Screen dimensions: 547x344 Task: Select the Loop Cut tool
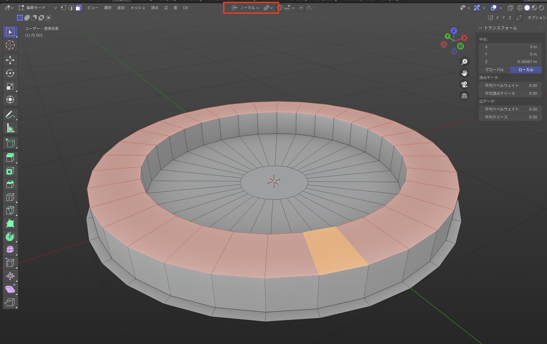pos(10,197)
